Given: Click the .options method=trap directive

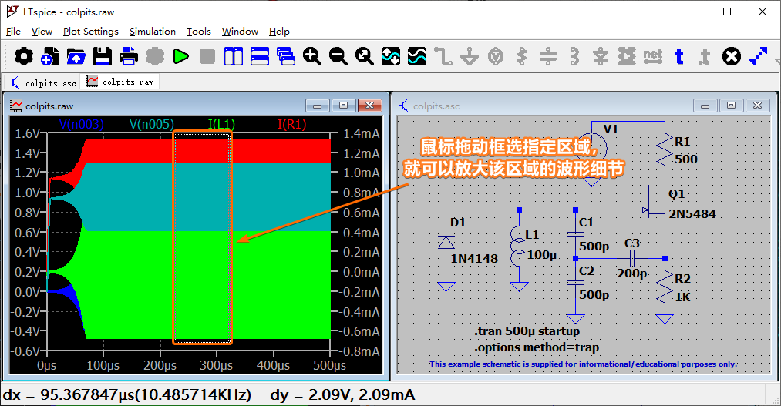Looking at the screenshot, I should coord(537,347).
